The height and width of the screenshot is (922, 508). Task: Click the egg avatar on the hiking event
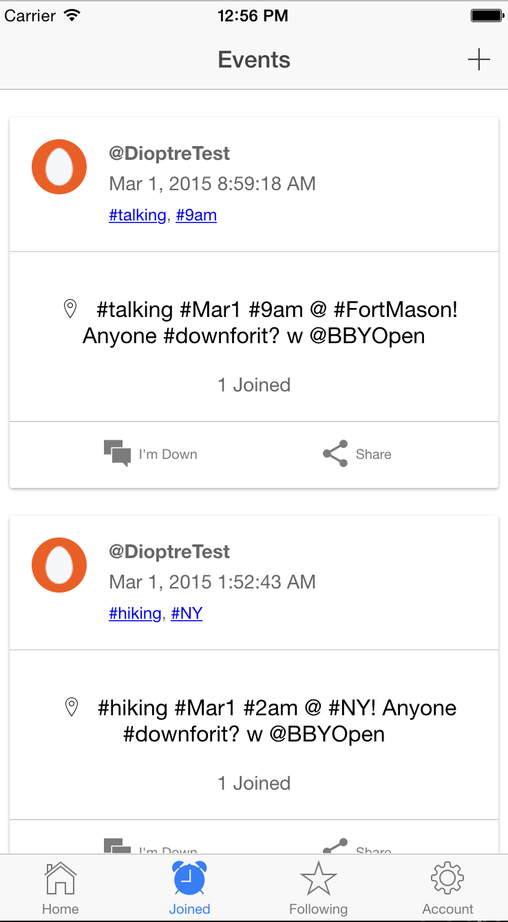(x=59, y=565)
